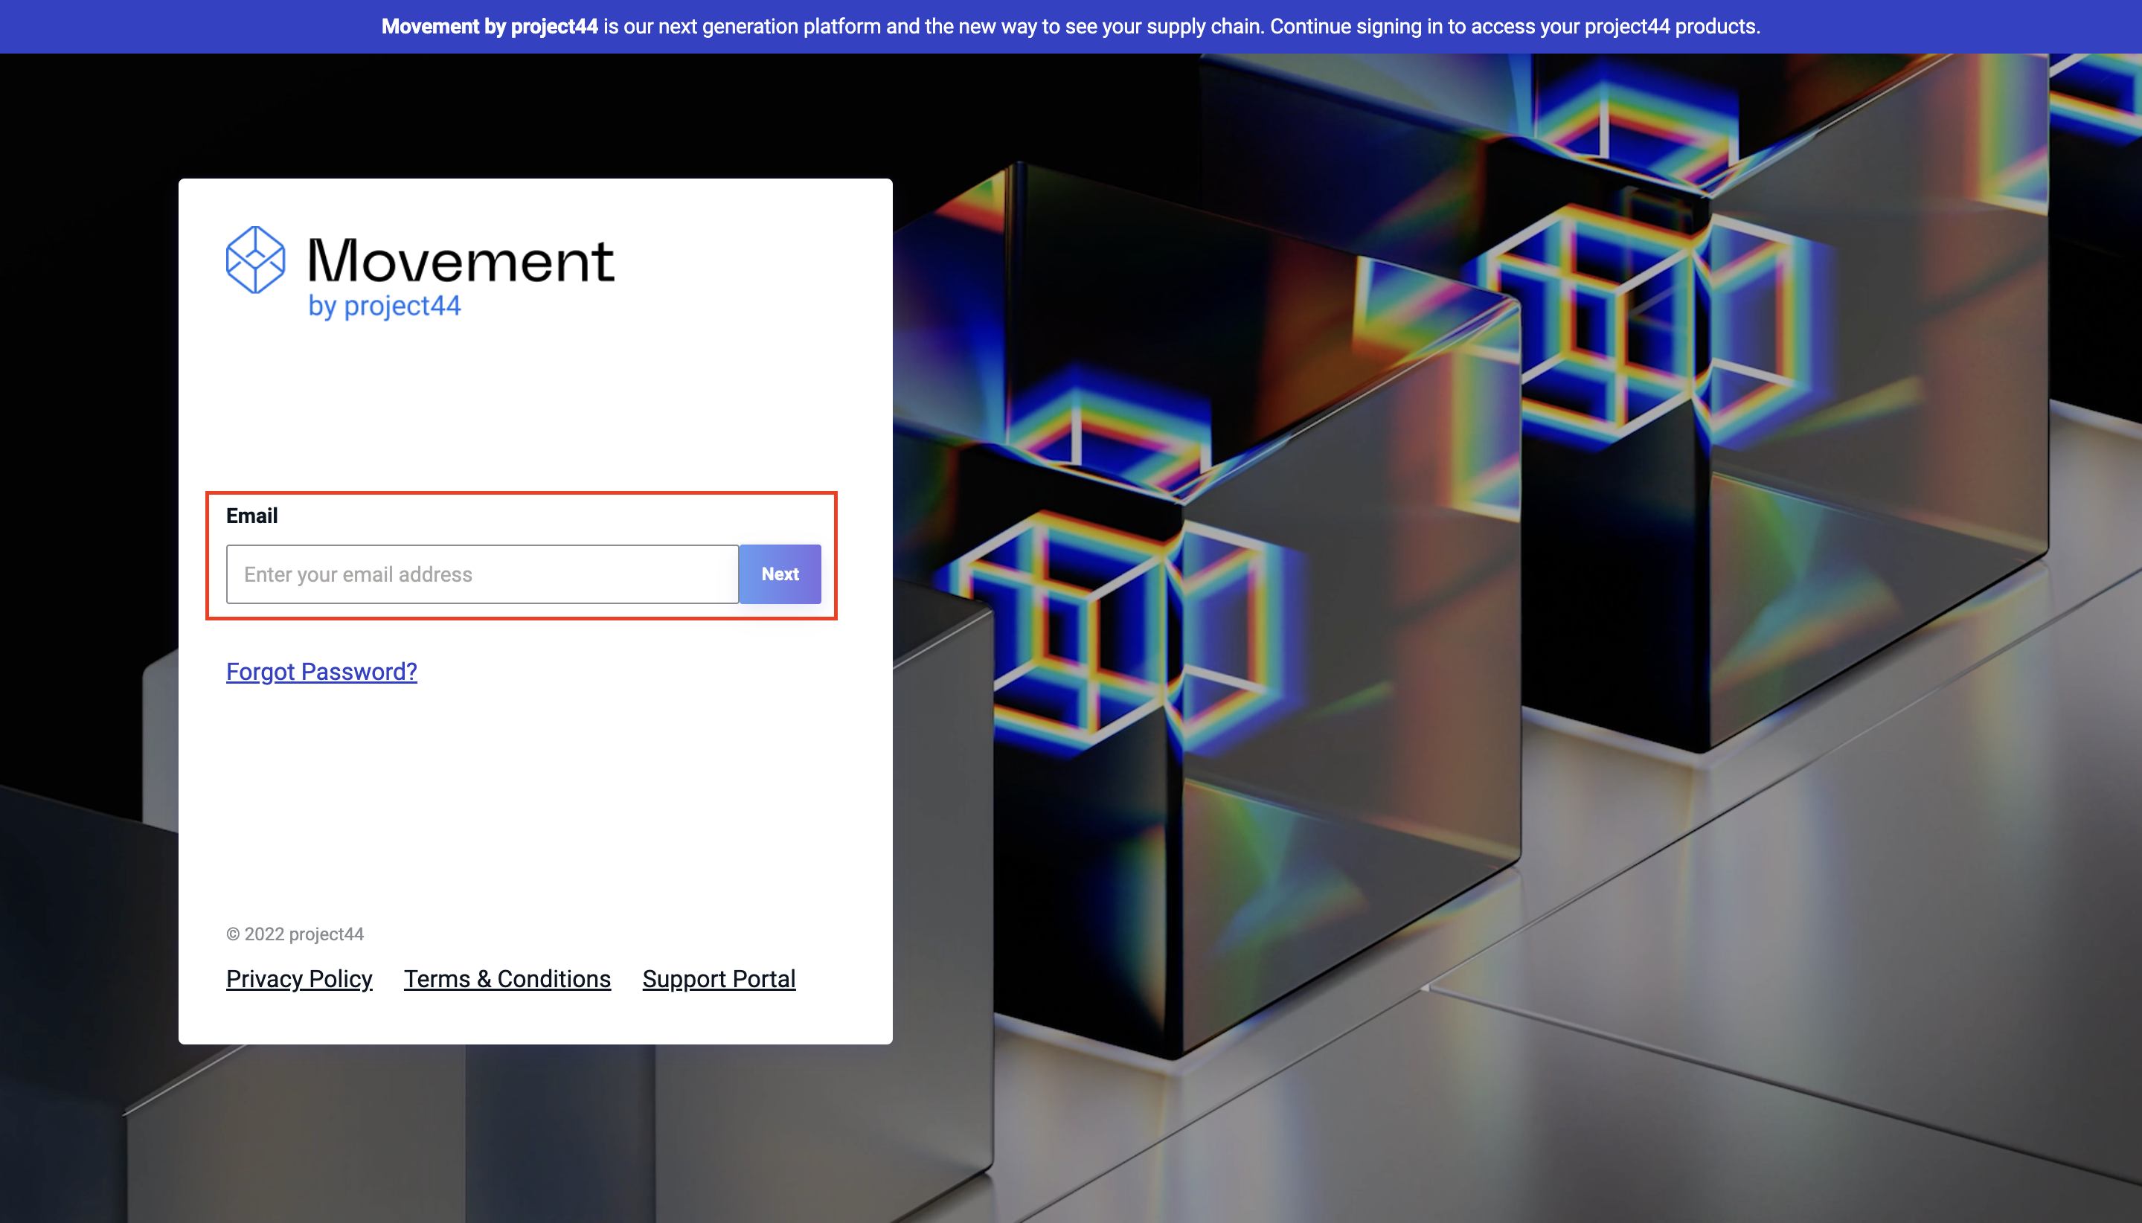Open the Terms & Conditions link
2142x1223 pixels.
pyautogui.click(x=507, y=980)
